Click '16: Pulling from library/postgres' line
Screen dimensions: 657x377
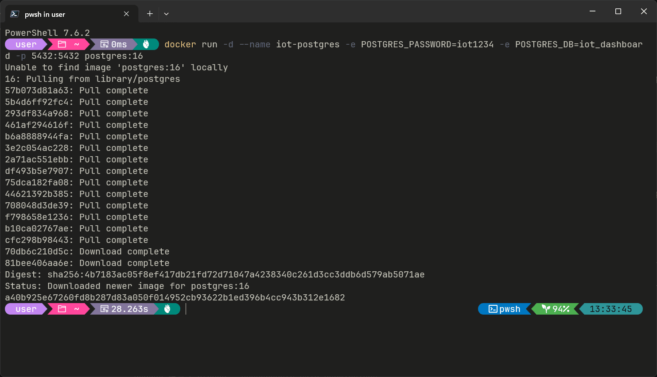tap(93, 79)
